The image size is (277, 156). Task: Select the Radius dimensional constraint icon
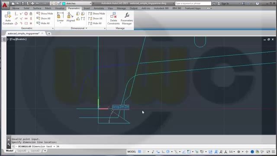pos(78,13)
